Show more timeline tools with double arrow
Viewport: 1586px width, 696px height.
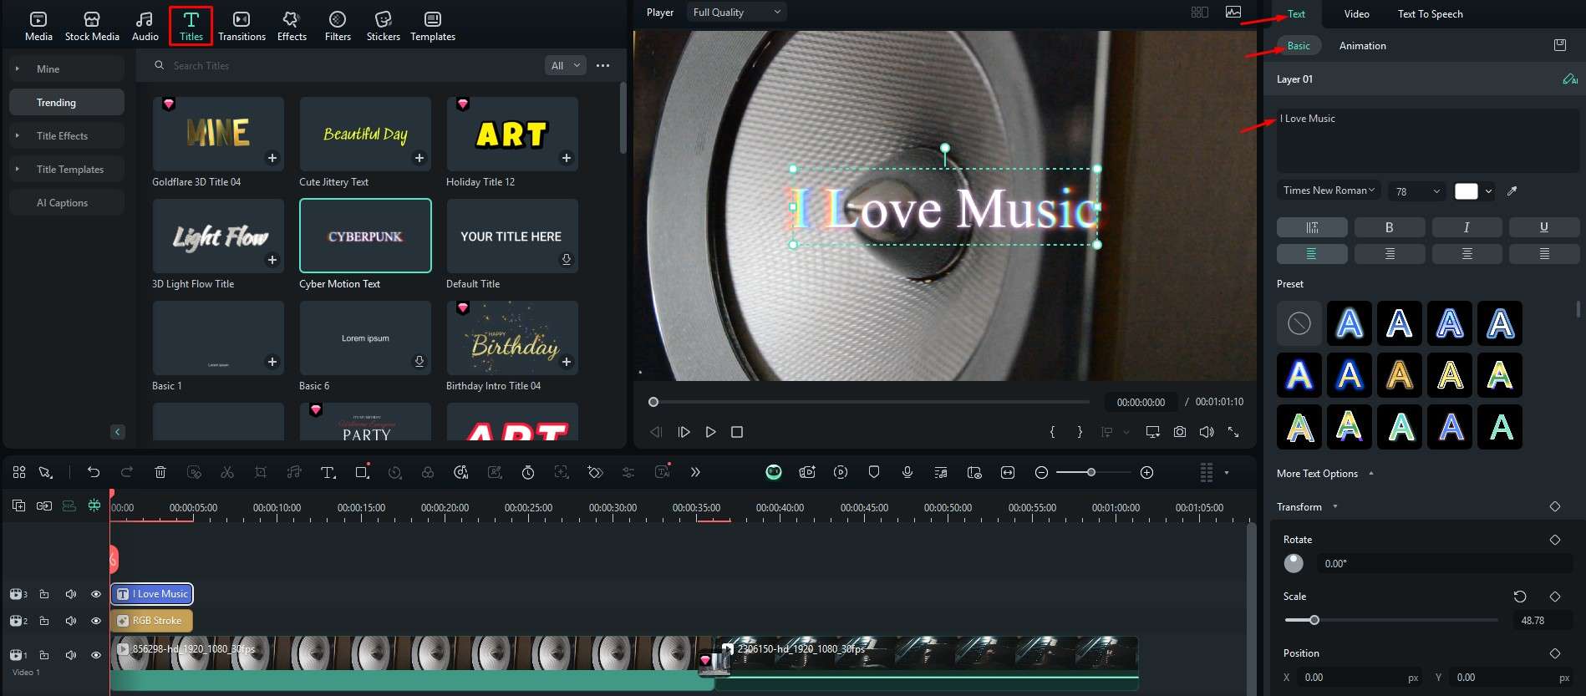(x=695, y=472)
